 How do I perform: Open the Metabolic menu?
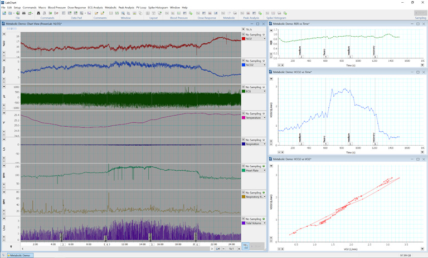110,8
